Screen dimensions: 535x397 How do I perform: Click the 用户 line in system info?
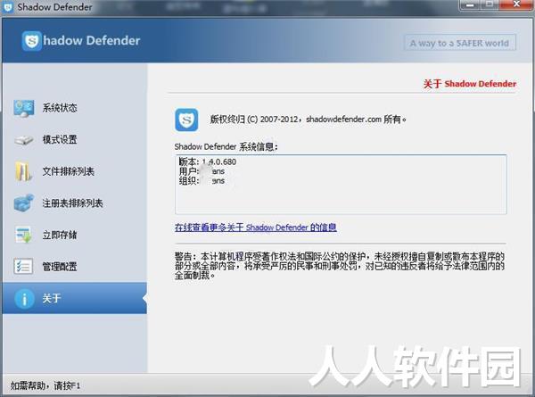pos(202,171)
